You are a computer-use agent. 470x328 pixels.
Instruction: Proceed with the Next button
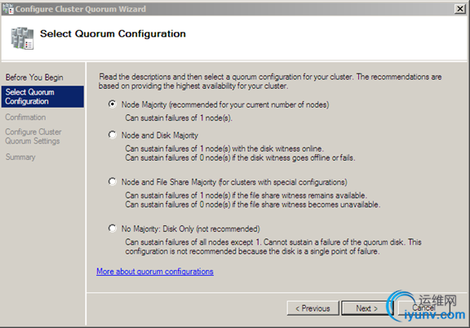pos(366,308)
